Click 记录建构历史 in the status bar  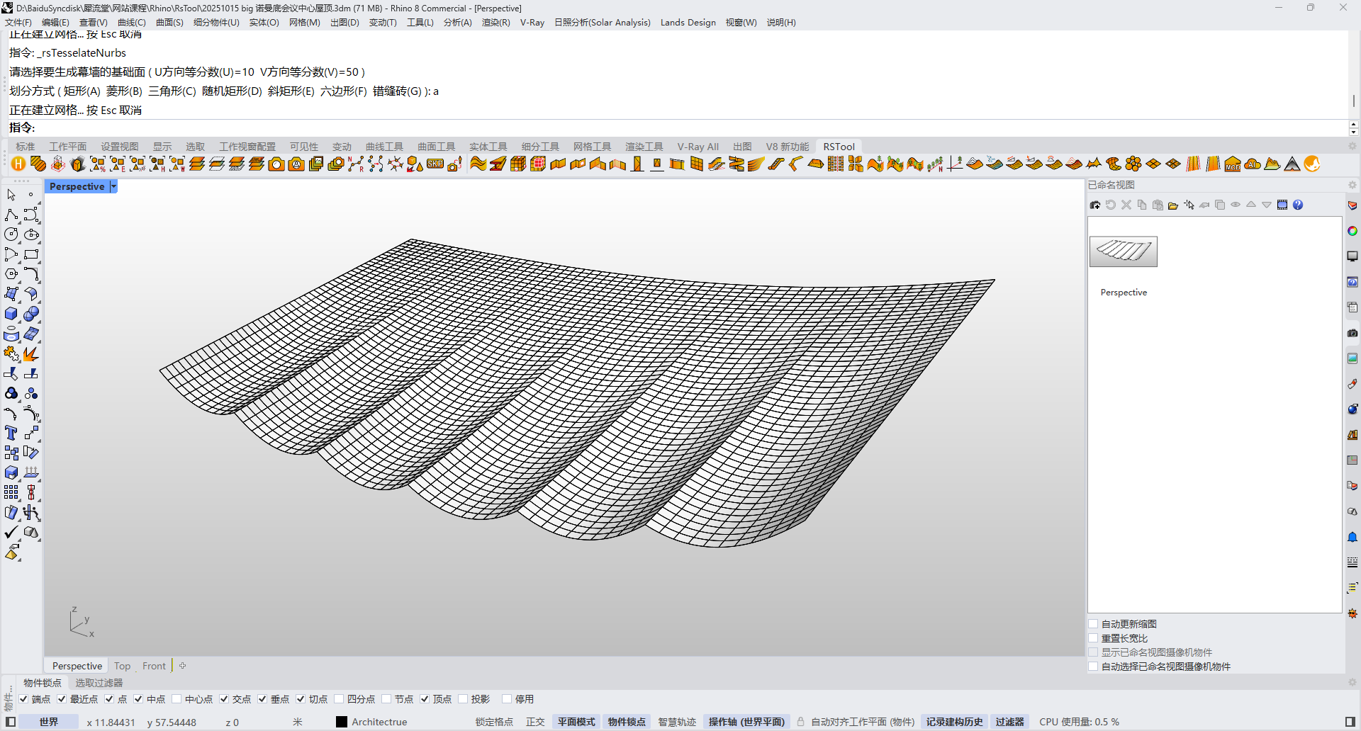(954, 722)
